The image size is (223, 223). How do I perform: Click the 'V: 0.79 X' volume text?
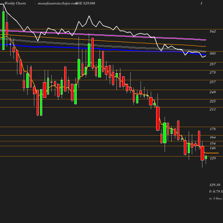pyautogui.click(x=216, y=191)
